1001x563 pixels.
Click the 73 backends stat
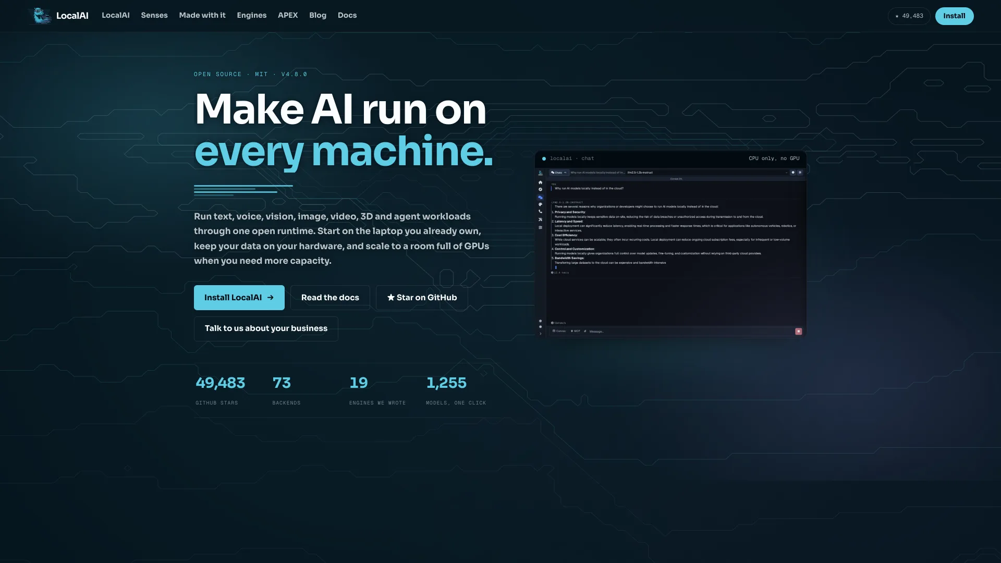286,390
